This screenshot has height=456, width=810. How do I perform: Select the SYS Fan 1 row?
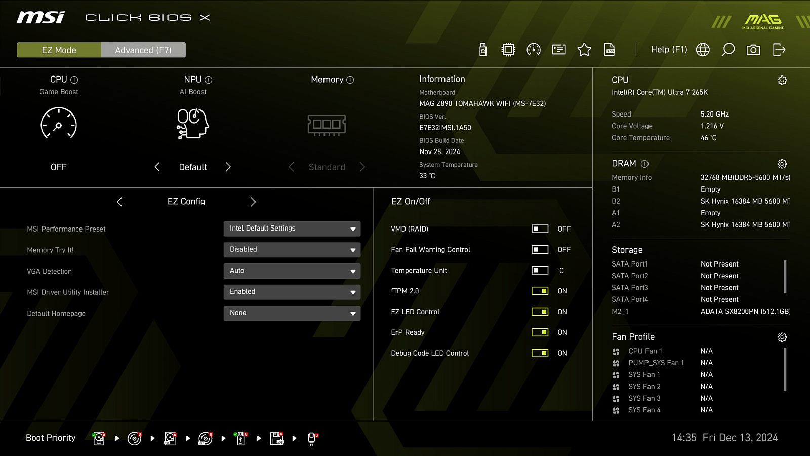click(x=662, y=375)
